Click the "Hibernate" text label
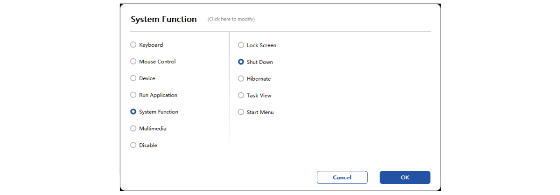560x195 pixels. tap(259, 79)
